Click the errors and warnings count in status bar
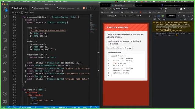195x109 pixels. coord(12,107)
